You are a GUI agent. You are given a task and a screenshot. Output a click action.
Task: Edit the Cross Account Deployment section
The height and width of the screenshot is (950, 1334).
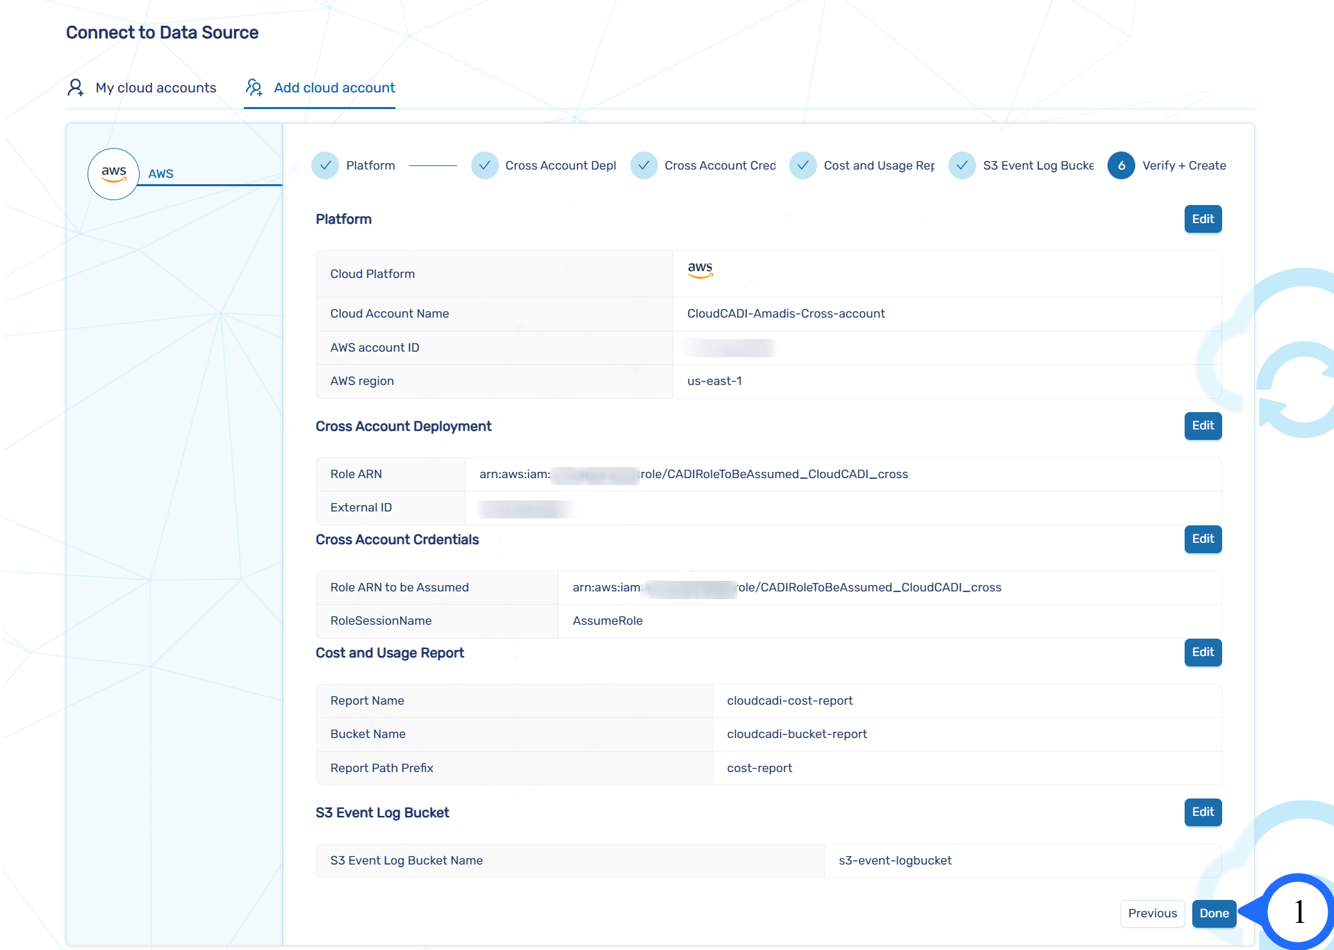click(x=1203, y=425)
